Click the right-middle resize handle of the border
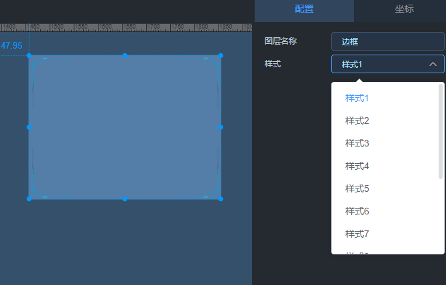This screenshot has width=446, height=285. coord(221,127)
